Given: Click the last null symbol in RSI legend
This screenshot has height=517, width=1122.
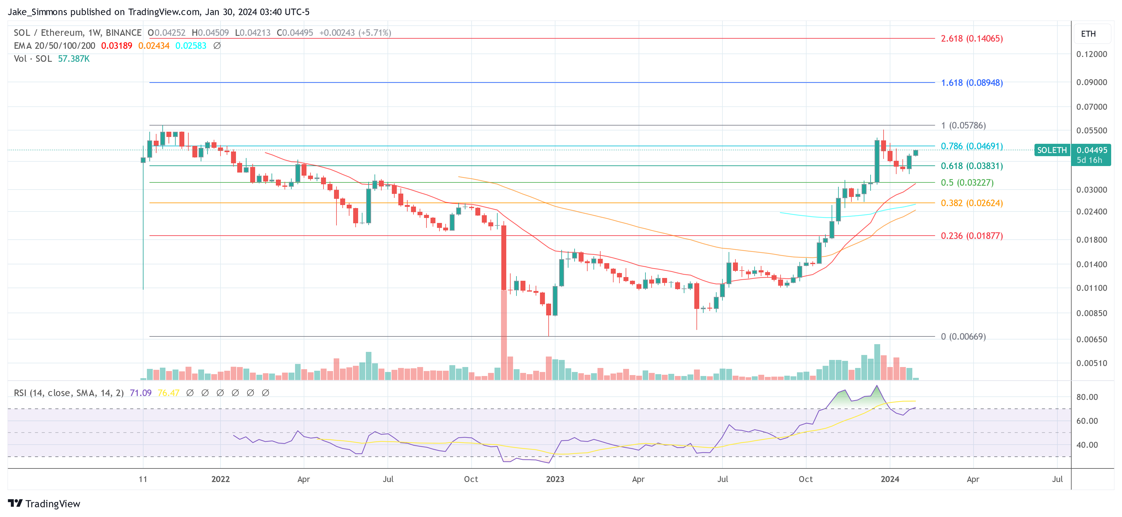Looking at the screenshot, I should (265, 393).
